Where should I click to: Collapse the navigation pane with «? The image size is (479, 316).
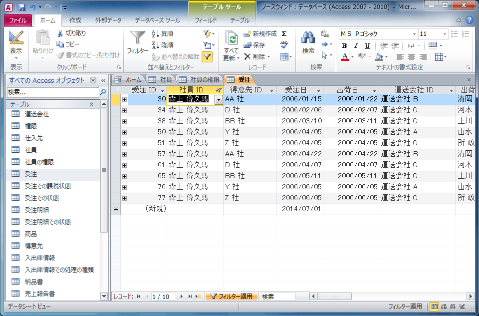pyautogui.click(x=103, y=81)
